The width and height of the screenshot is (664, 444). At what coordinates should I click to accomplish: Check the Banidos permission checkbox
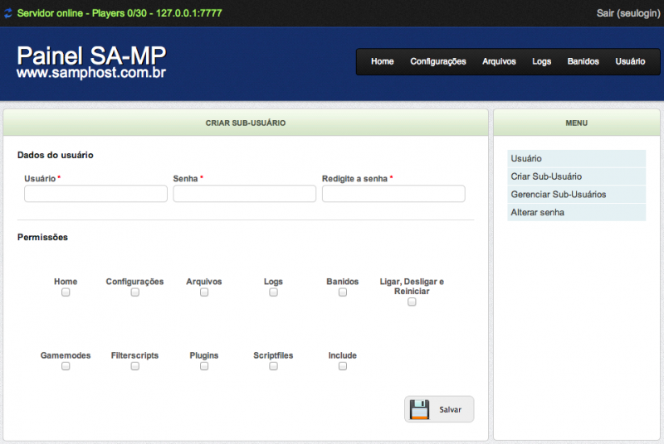343,292
